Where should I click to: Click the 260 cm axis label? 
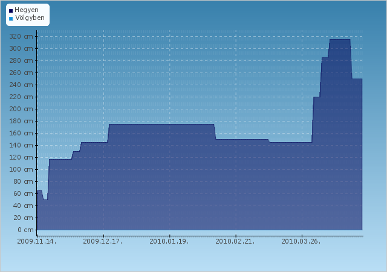coord(21,73)
